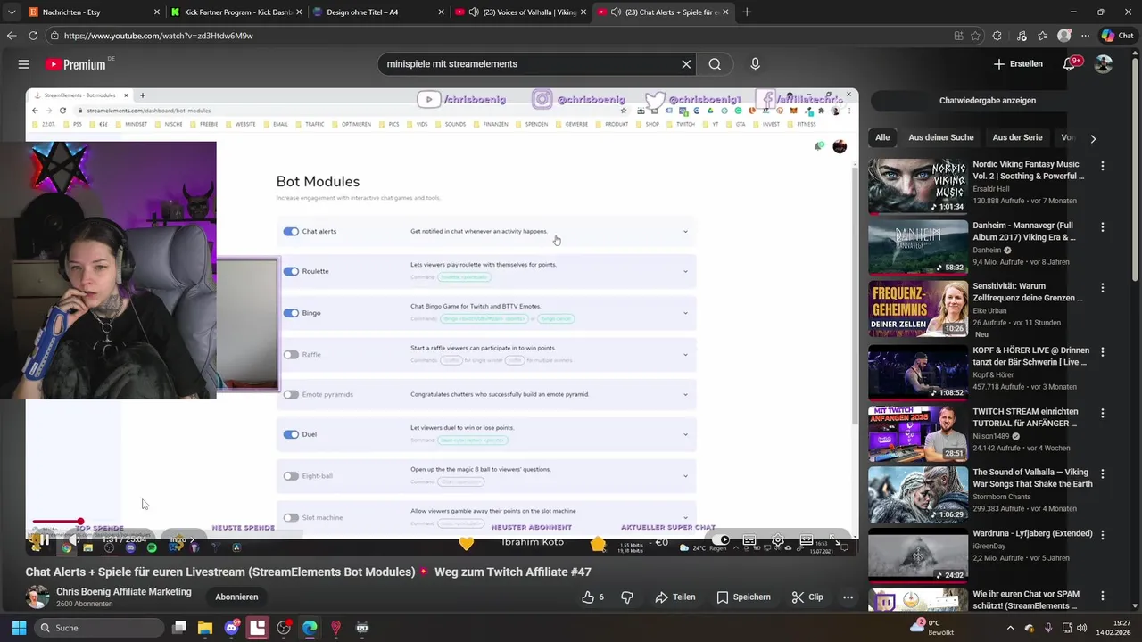Open File Explorer from the taskbar
Viewport: 1142px width, 642px height.
point(205,628)
